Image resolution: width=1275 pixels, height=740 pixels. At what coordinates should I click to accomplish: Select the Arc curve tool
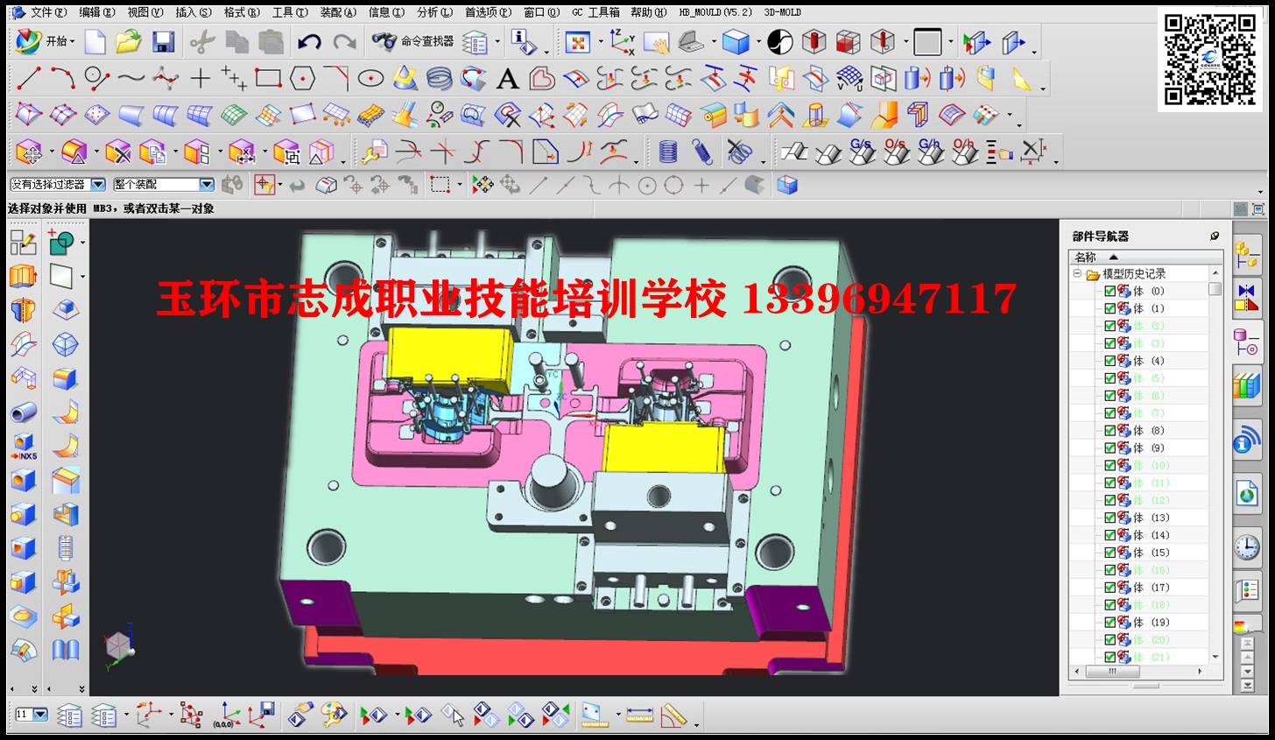62,78
